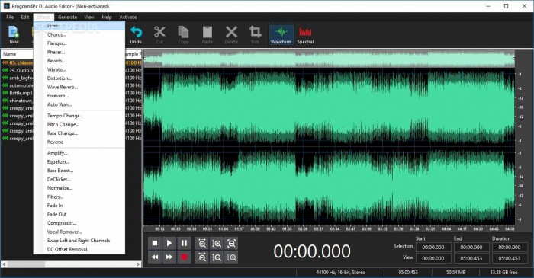534x278 pixels.
Task: Click the Copy toolbar icon
Action: (x=183, y=35)
